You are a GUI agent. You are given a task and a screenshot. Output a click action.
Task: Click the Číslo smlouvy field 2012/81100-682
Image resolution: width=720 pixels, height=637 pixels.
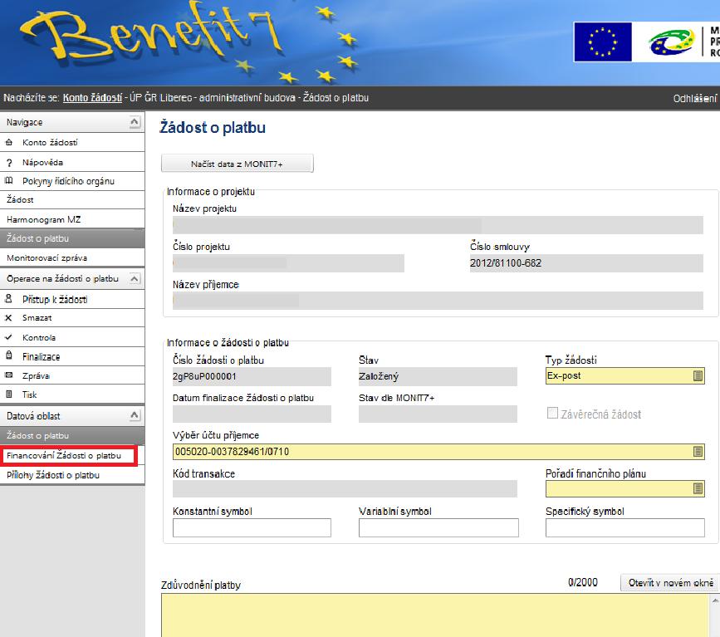(586, 263)
